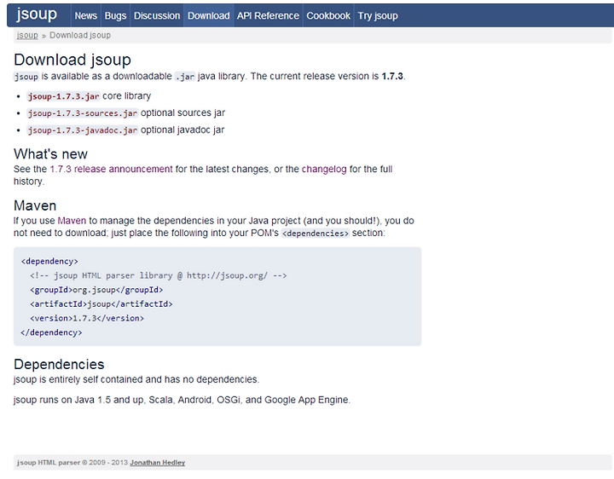Download jsoup-1.7.3-javadoc.jar file
This screenshot has height=479, width=614.
[82, 130]
